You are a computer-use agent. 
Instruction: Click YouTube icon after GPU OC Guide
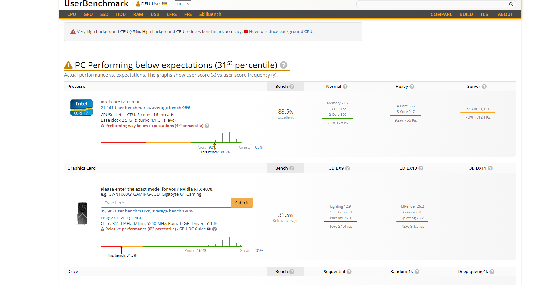pyautogui.click(x=209, y=229)
